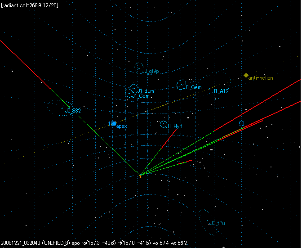Screen dimensions: 302x248
Task: Select the J3_tPu radiant ellipse
Action: (208, 222)
